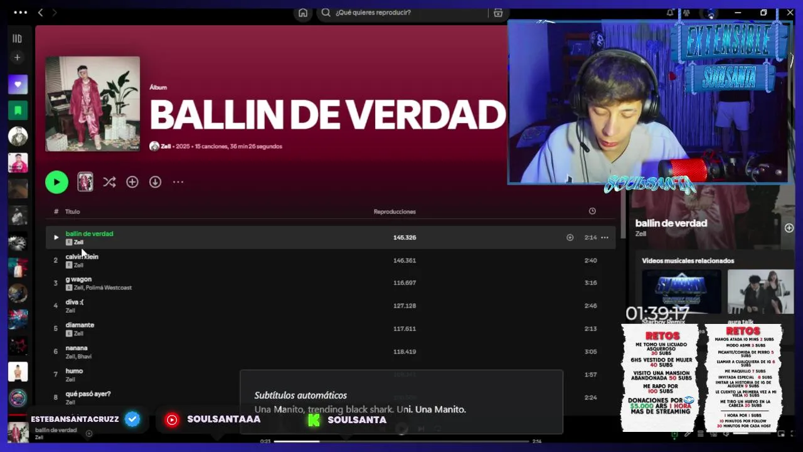Open Zell link in right panel
This screenshot has height=452, width=803.
(641, 234)
